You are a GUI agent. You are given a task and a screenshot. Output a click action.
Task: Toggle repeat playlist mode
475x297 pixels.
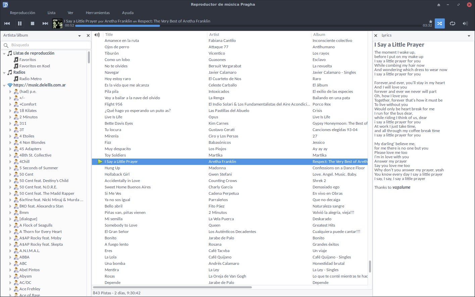(453, 23)
